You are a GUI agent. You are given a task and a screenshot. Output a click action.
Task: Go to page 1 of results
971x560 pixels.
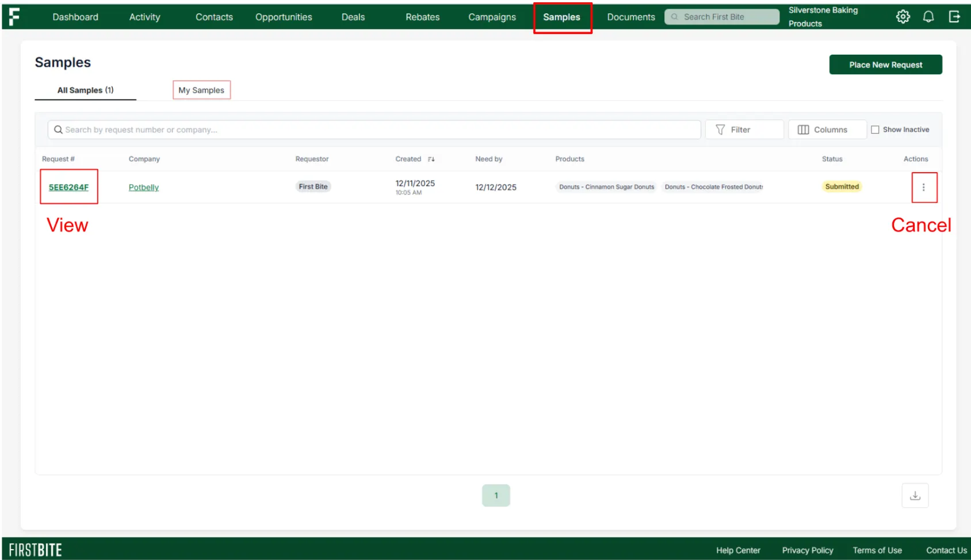[496, 496]
